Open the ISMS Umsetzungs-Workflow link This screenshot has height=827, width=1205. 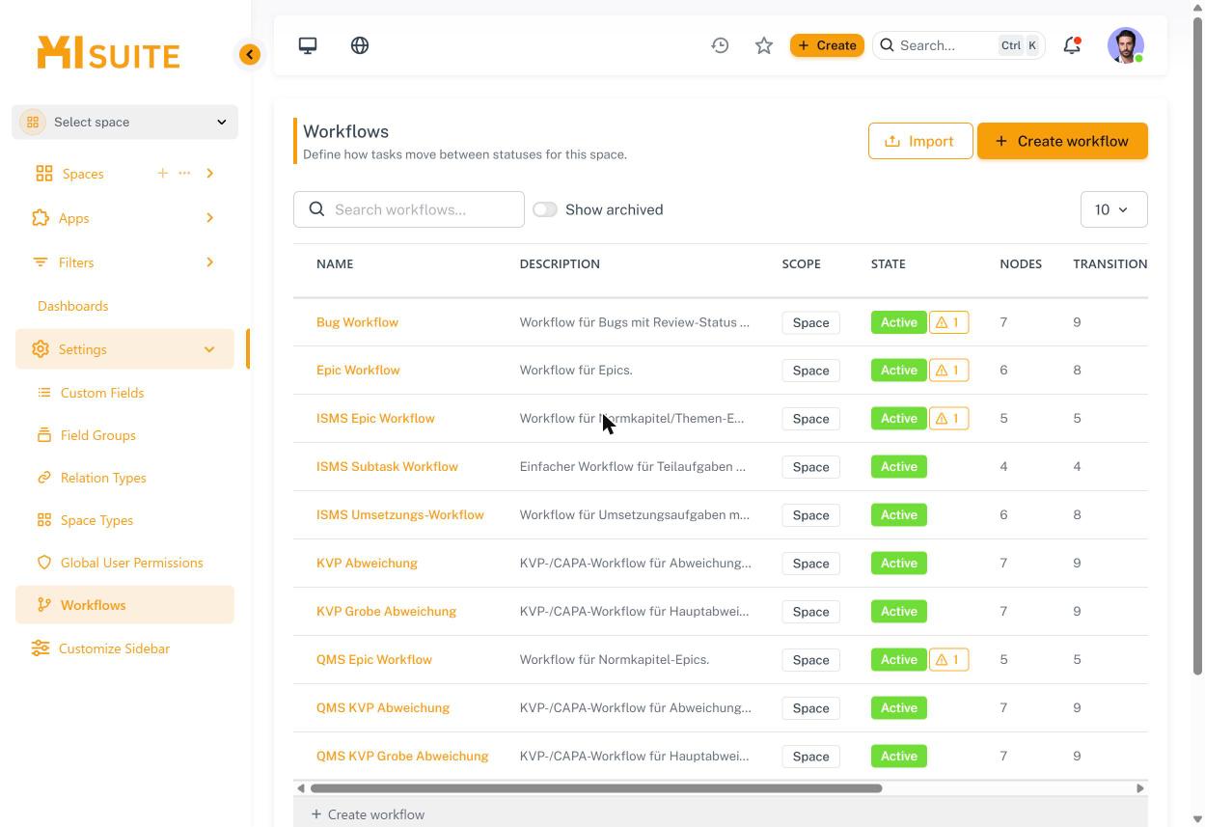[400, 515]
